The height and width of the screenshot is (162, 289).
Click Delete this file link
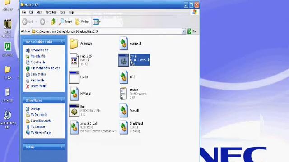(x=38, y=86)
